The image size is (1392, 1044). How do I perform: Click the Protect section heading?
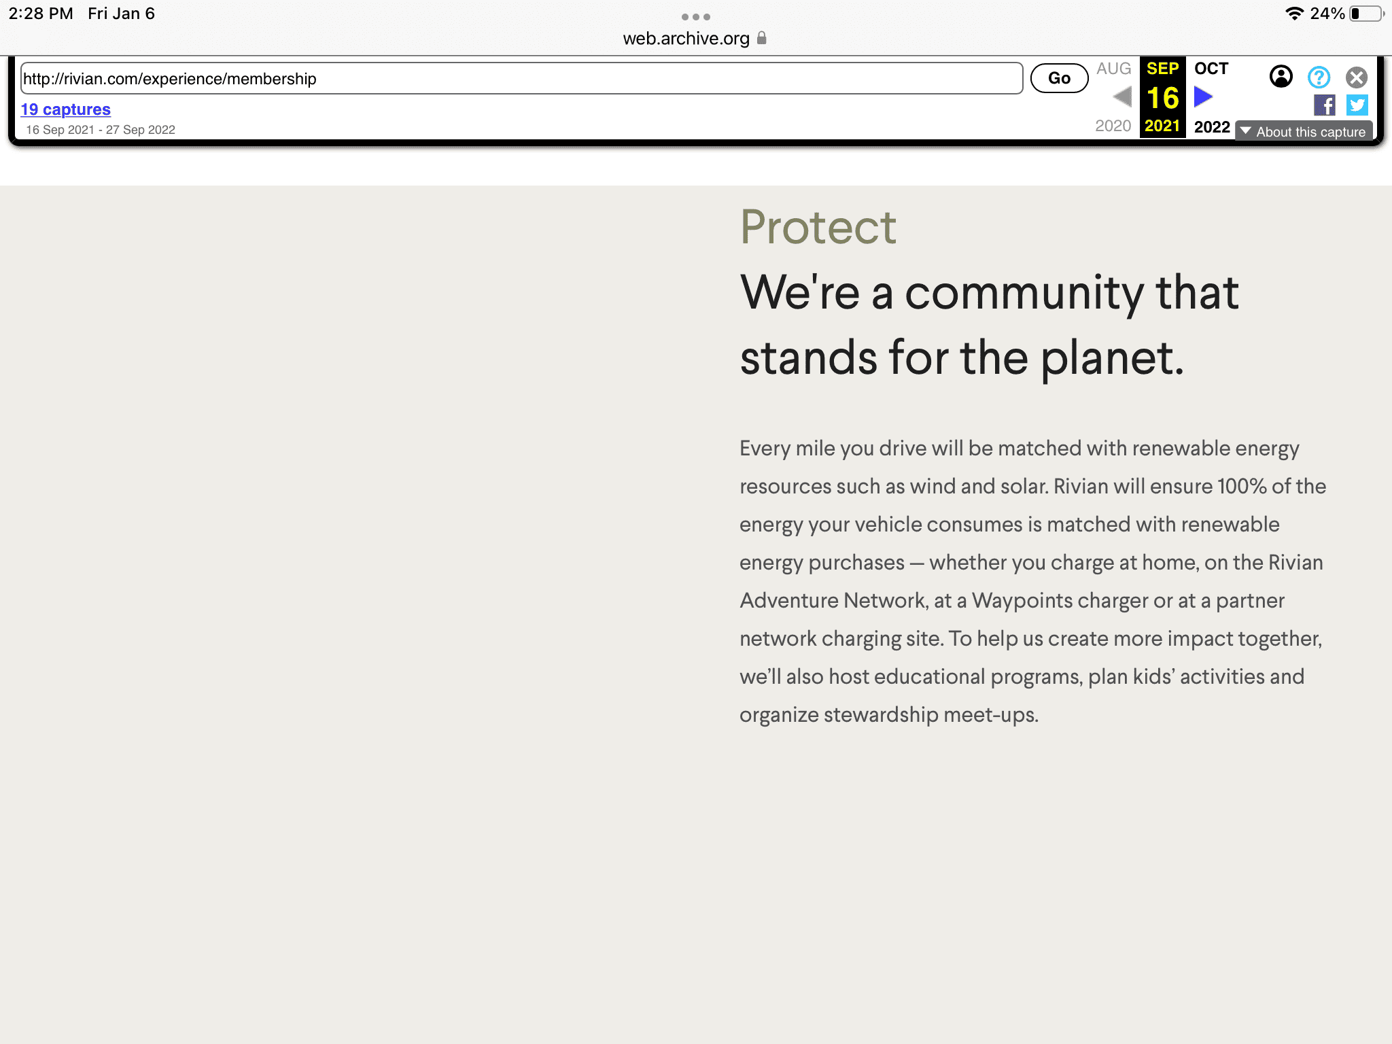tap(818, 227)
